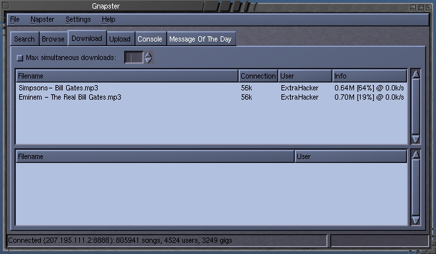The height and width of the screenshot is (254, 436).
Task: Open the Settings menu
Action: pos(78,19)
